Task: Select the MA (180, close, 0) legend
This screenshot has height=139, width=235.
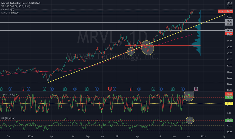Action: point(10,13)
